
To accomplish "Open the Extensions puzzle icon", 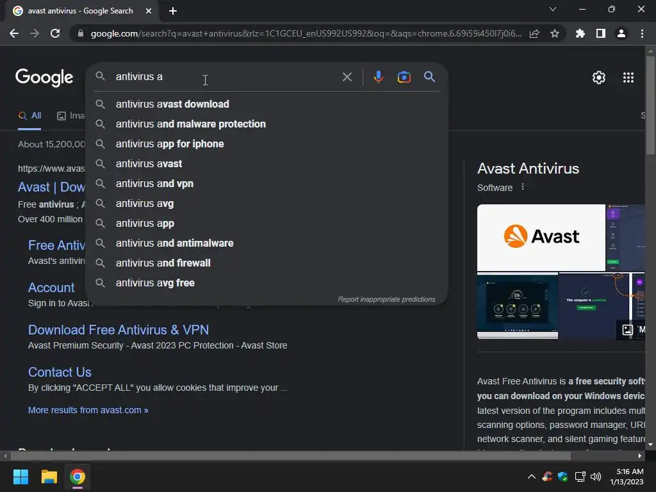I will pos(580,33).
